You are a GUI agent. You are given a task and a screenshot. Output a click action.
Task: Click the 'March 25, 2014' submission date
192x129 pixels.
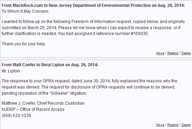click(x=42, y=28)
